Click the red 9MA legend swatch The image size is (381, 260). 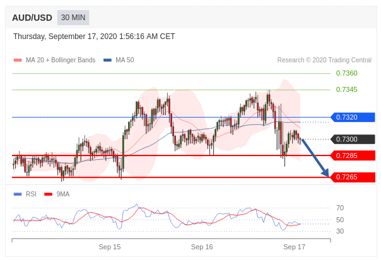(x=49, y=195)
